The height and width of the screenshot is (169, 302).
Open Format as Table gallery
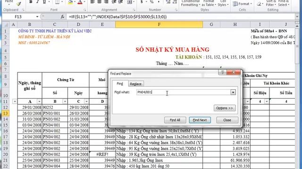[209, 3]
